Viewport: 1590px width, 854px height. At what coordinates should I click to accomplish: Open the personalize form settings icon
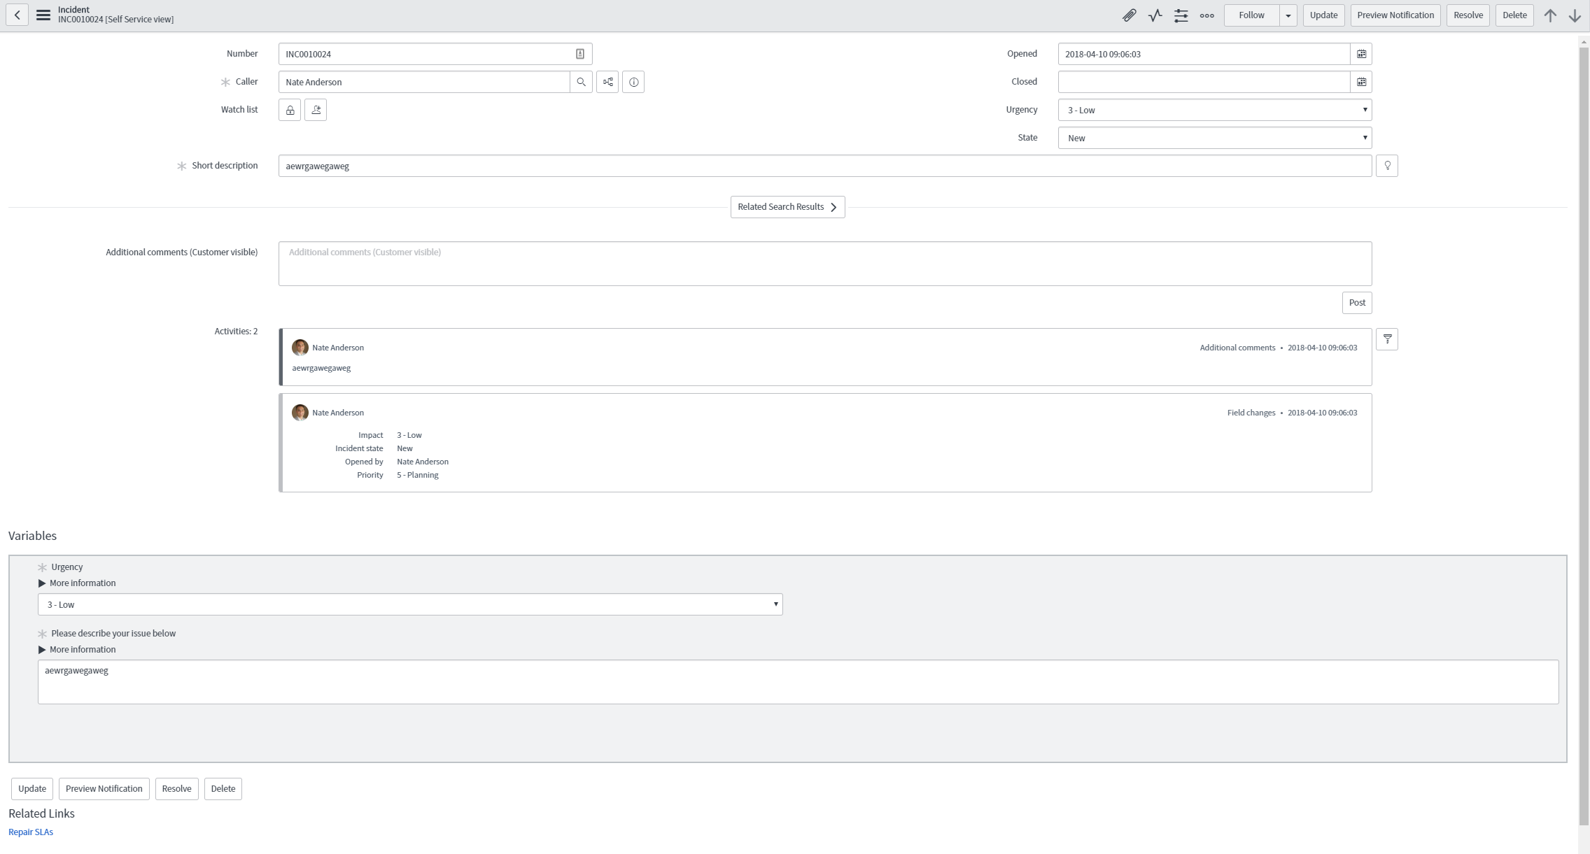[1181, 15]
